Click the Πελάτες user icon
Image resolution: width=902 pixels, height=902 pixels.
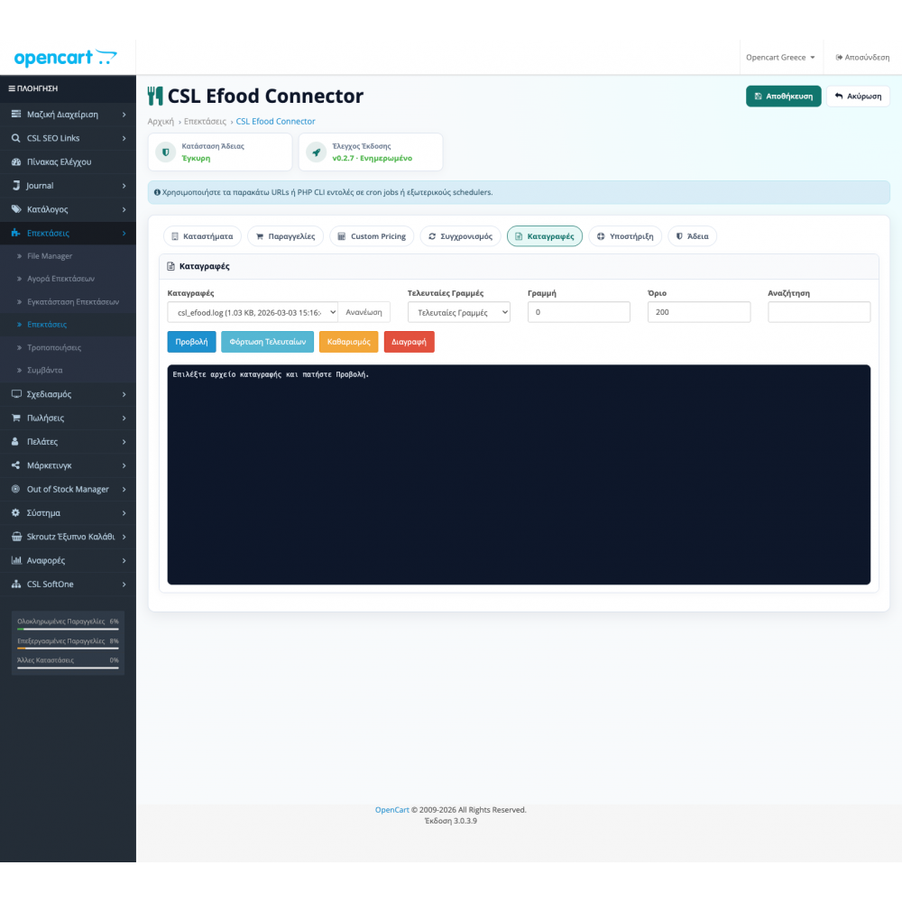coord(15,441)
